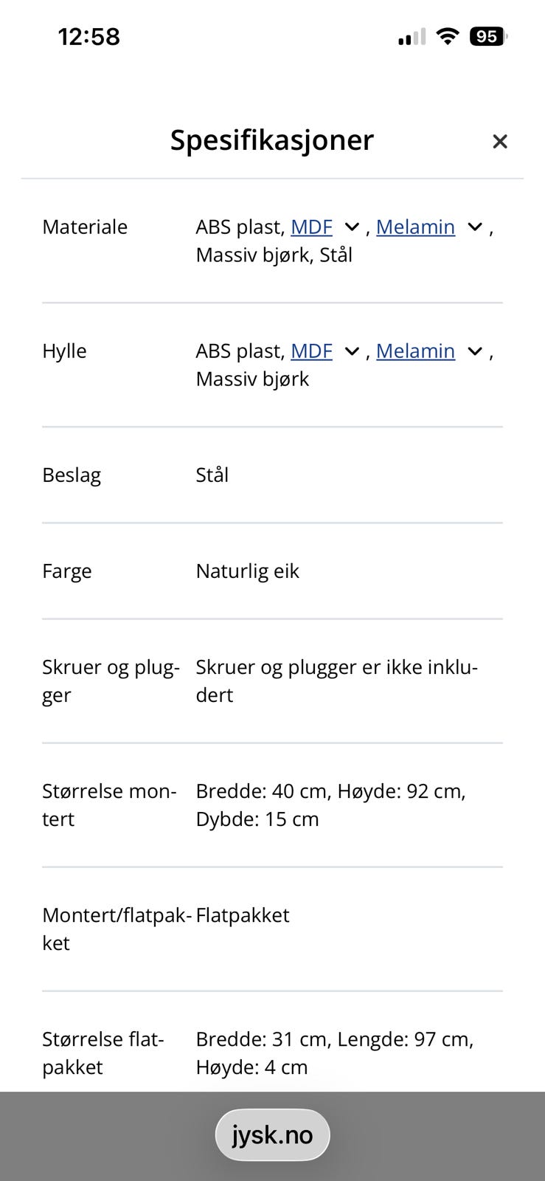
Task: Tap the 12:58 clock in status bar
Action: pos(88,36)
